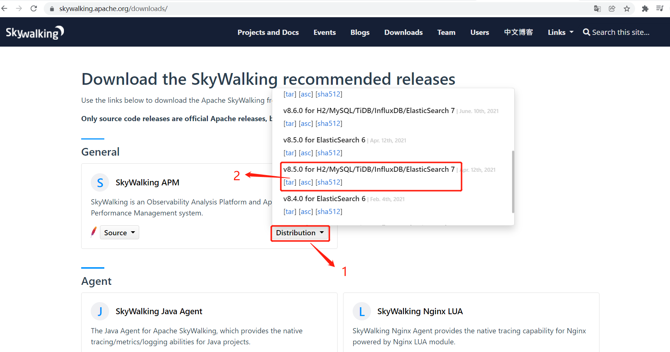Open sha512 for v8.4.0 ElasticSearch 6

(329, 211)
